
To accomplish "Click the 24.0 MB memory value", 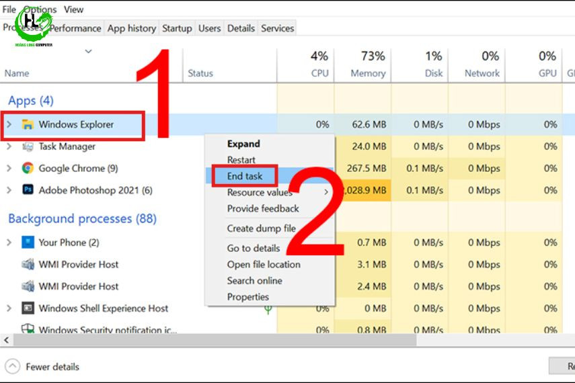I will click(369, 146).
